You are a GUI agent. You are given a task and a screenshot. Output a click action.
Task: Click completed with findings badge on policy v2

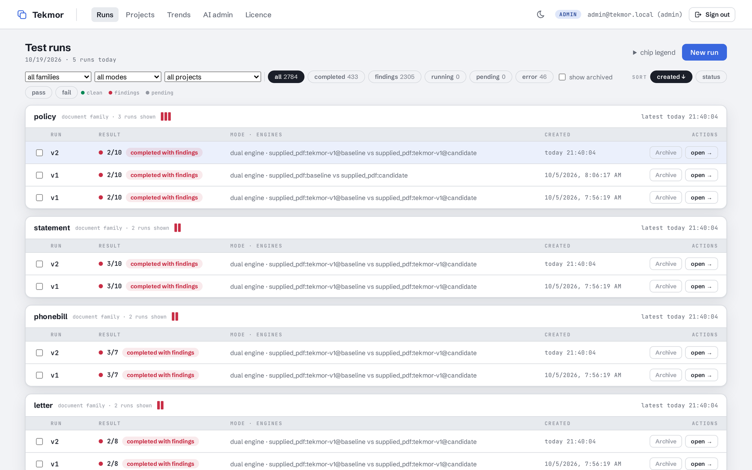coord(164,153)
